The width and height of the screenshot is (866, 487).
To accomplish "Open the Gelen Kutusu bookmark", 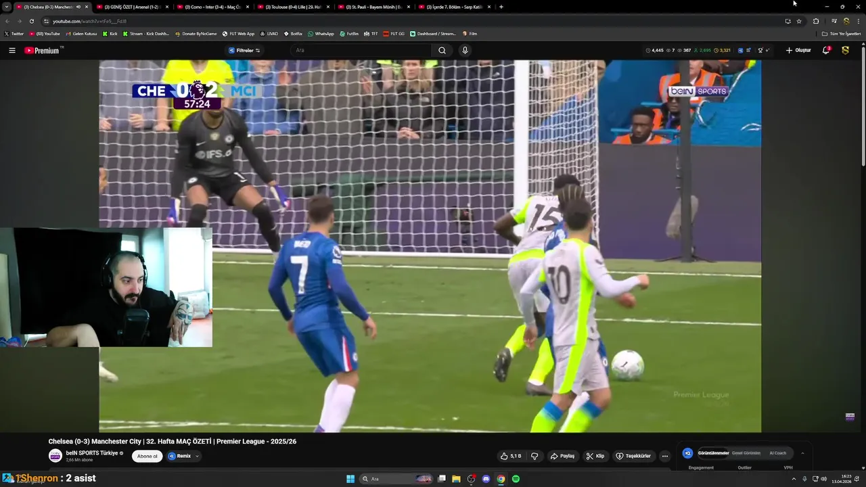I will point(81,33).
